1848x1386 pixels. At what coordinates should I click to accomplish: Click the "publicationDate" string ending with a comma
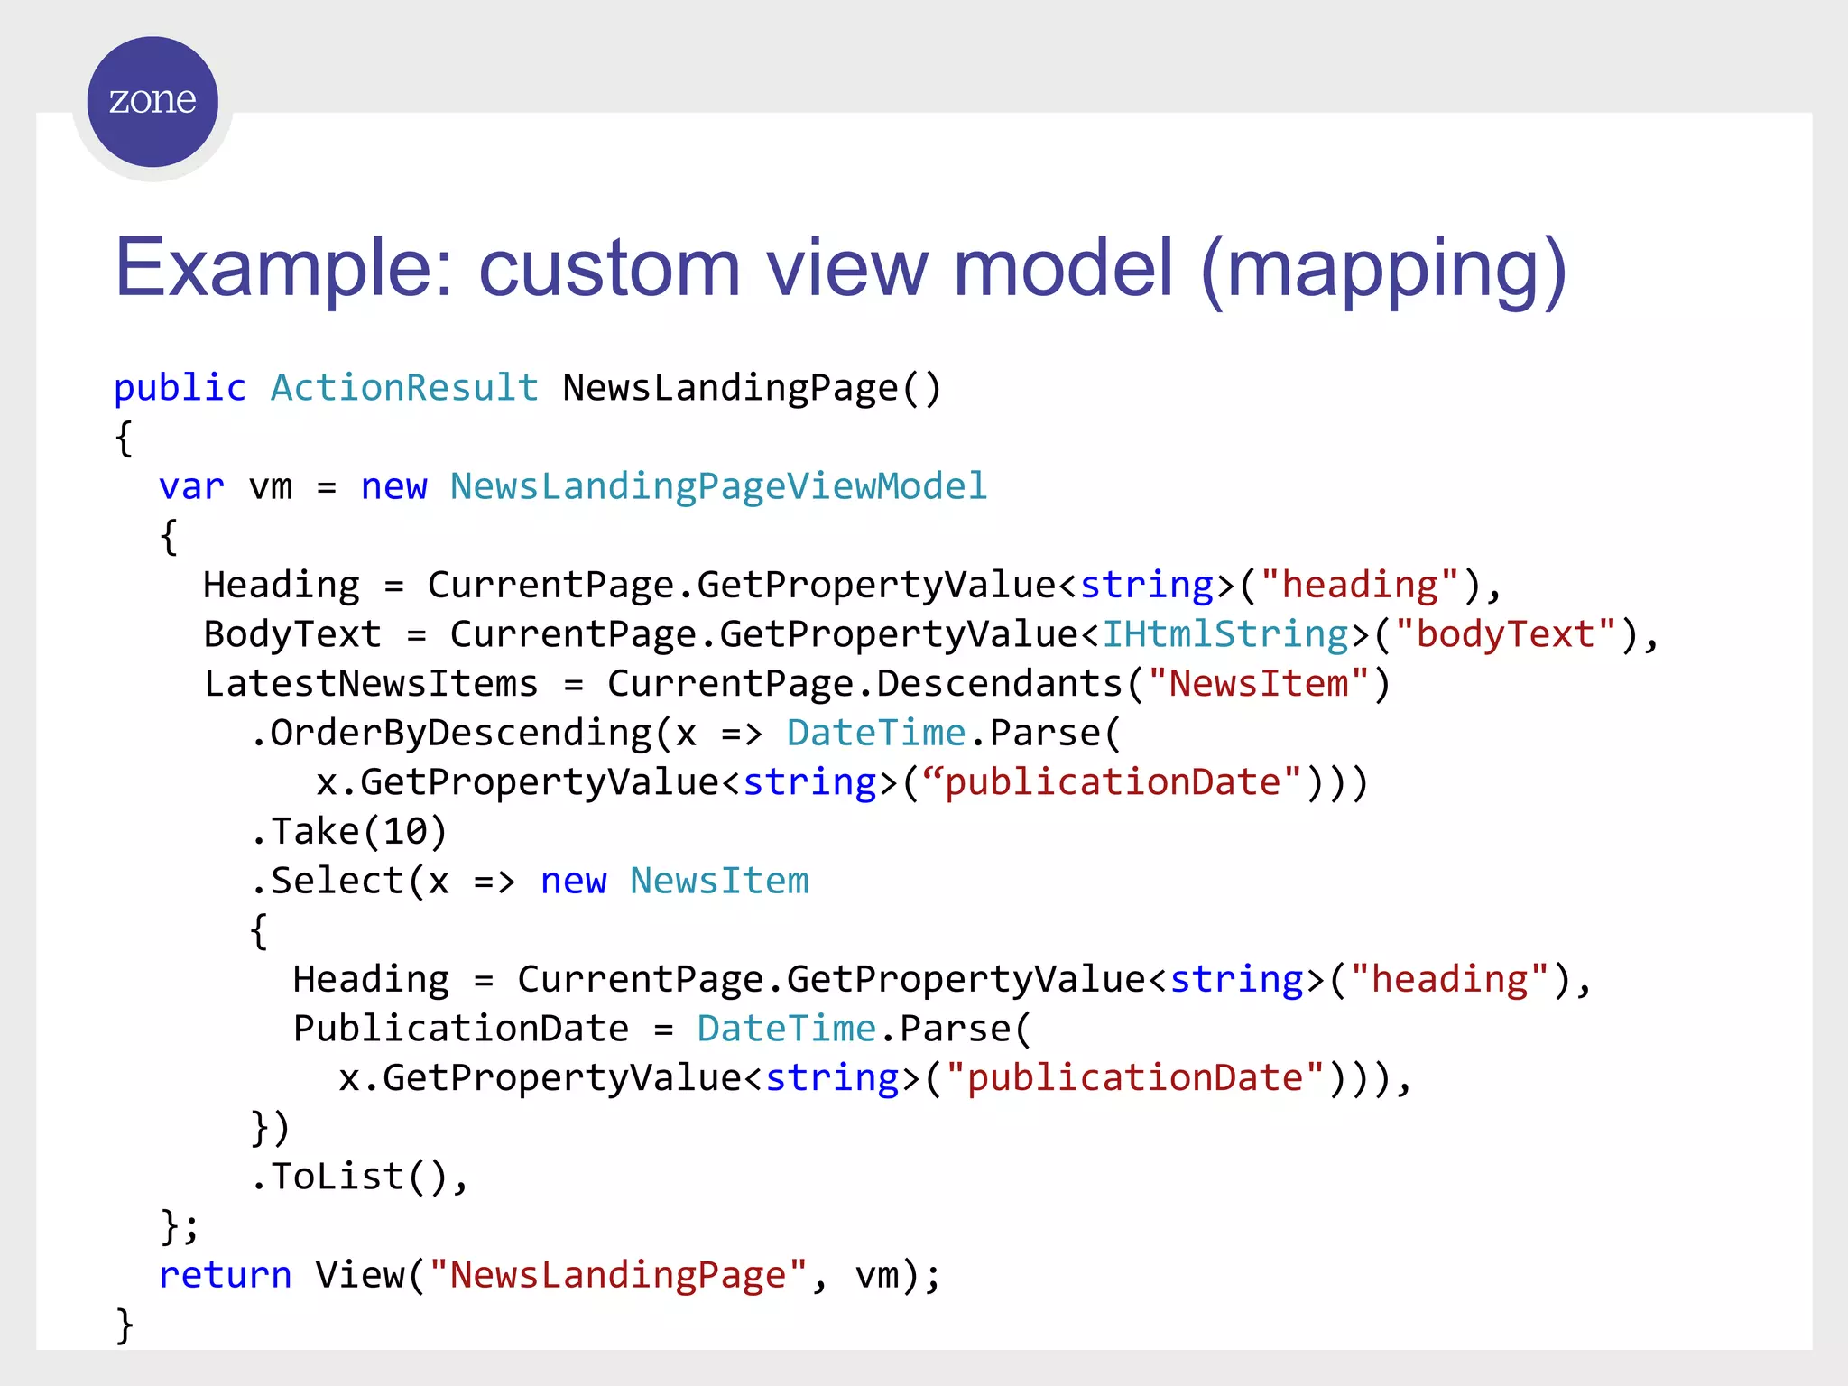[x=1135, y=1078]
